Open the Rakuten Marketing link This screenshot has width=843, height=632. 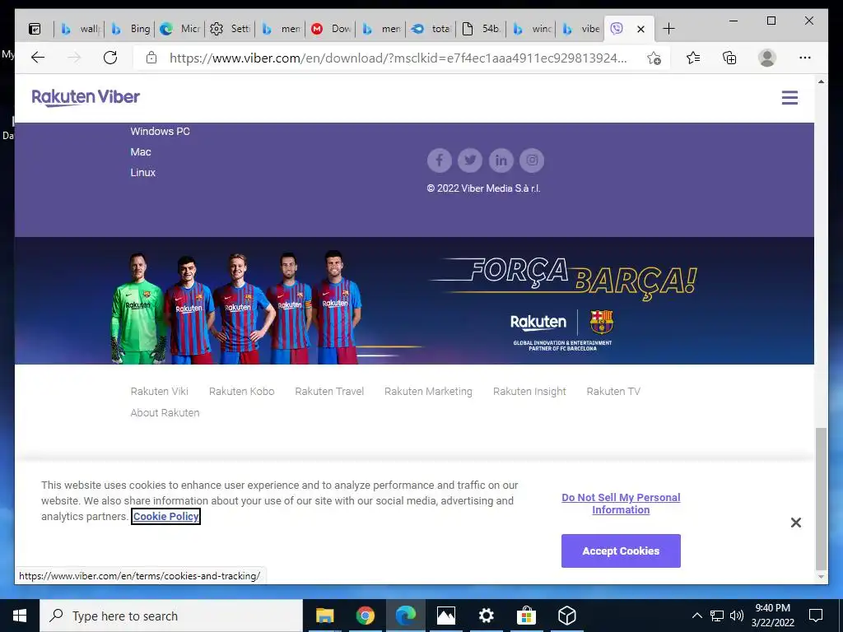pyautogui.click(x=428, y=391)
